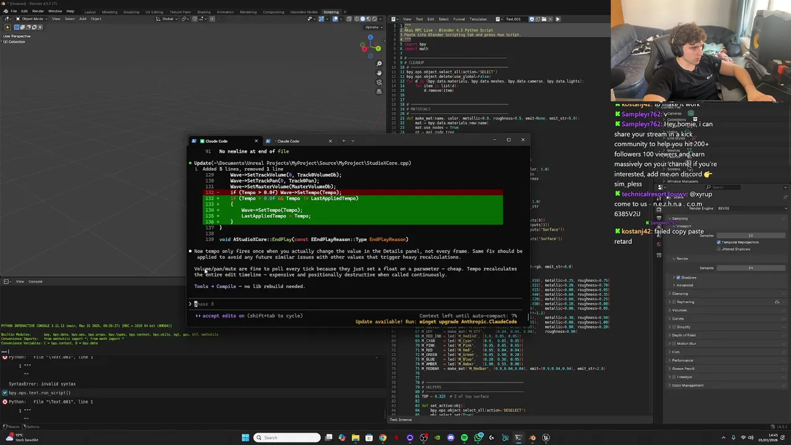Open Discord from the taskbar
The height and width of the screenshot is (445, 791).
point(450,438)
